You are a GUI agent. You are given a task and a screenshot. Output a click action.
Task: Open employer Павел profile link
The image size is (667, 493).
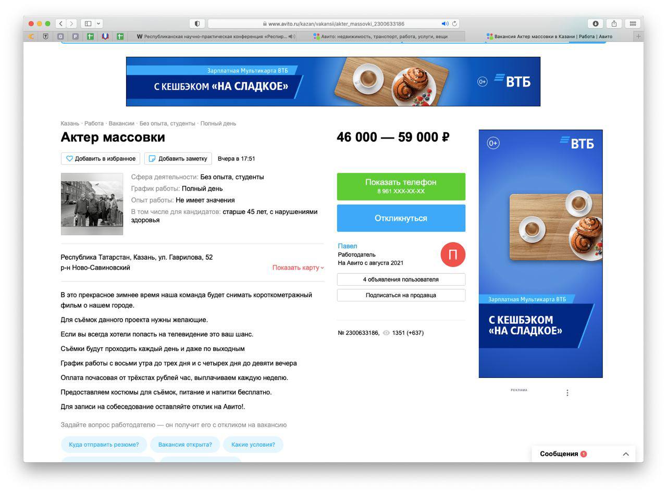[x=348, y=246]
